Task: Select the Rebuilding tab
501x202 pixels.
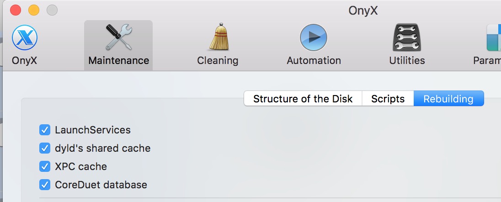Action: coord(448,99)
